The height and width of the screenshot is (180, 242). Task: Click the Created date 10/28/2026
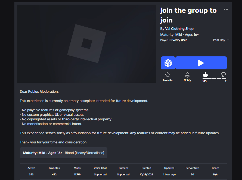146,175
